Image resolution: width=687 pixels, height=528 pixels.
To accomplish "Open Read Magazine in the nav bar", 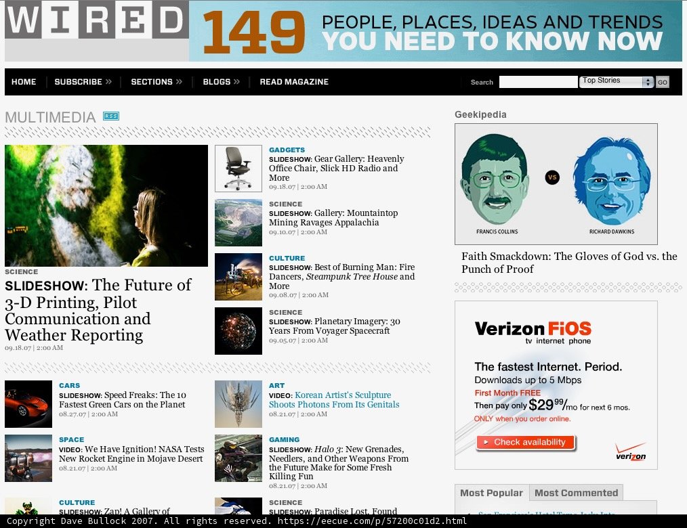I will pyautogui.click(x=294, y=82).
